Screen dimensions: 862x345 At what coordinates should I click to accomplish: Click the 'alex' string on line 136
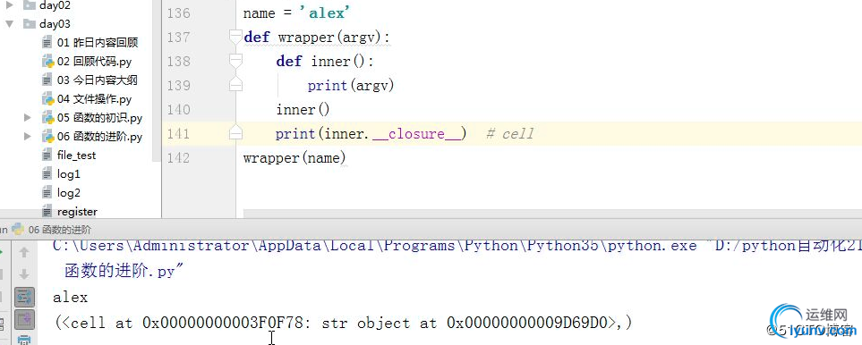click(325, 13)
